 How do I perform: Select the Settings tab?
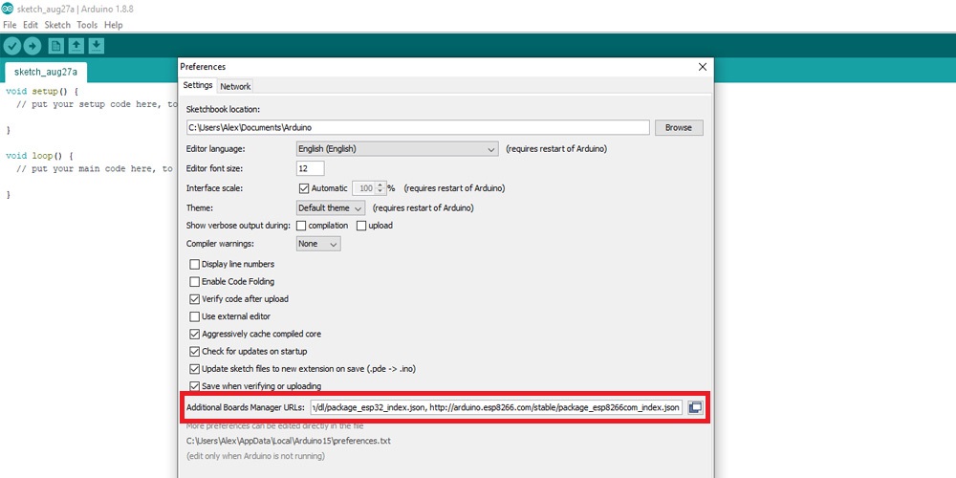coord(198,85)
